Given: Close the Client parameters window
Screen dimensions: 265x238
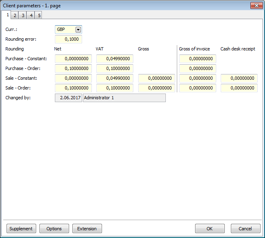Looking at the screenshot, I should (x=256, y=6).
